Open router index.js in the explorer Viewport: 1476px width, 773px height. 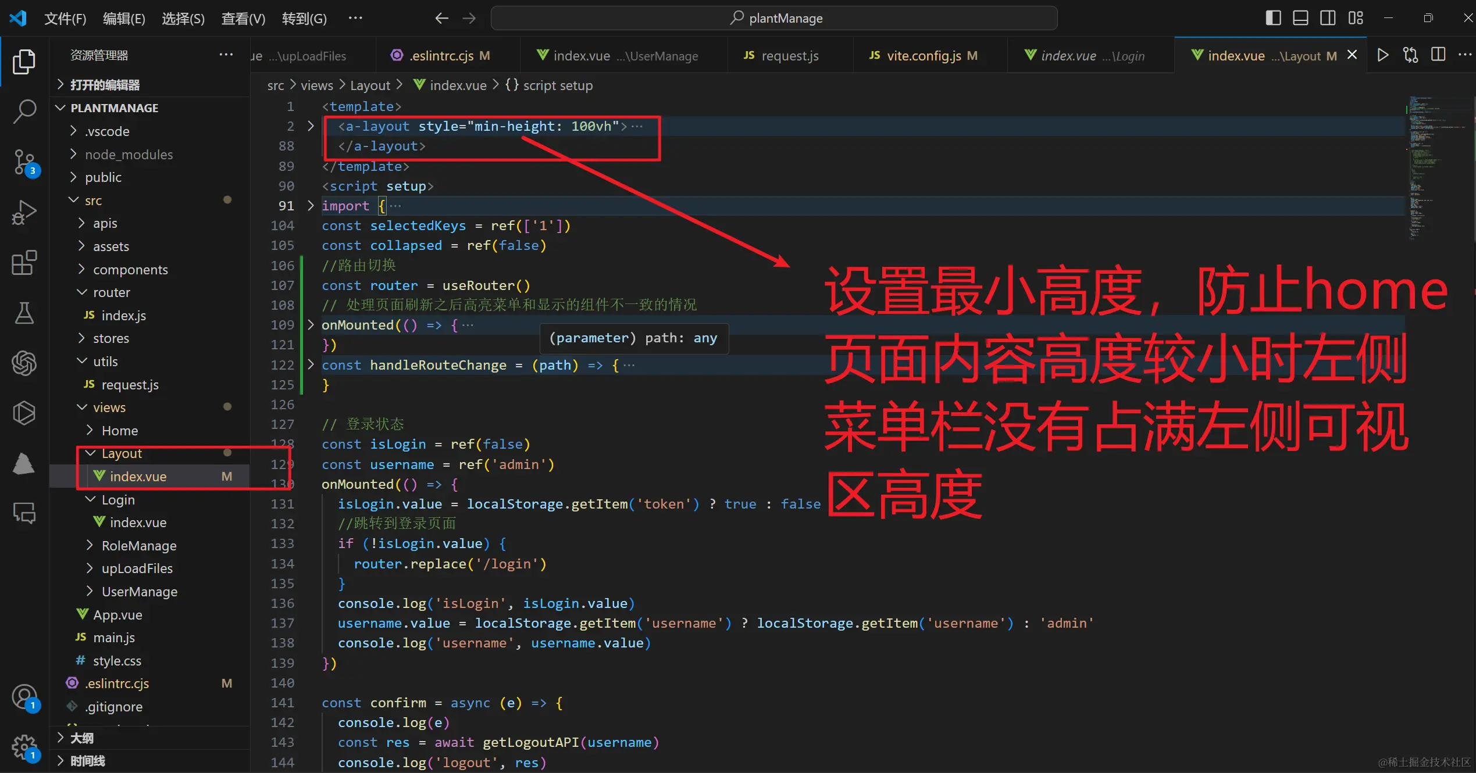pos(150,316)
